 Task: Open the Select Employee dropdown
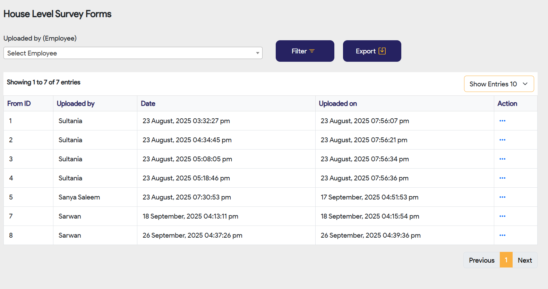coord(132,53)
